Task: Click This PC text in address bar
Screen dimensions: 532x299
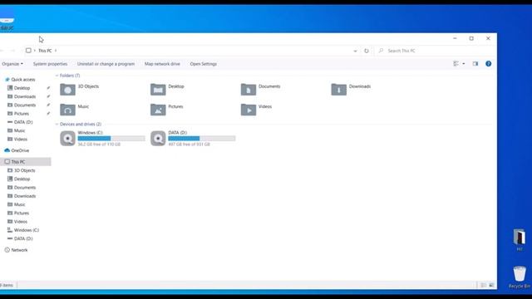Action: point(45,51)
